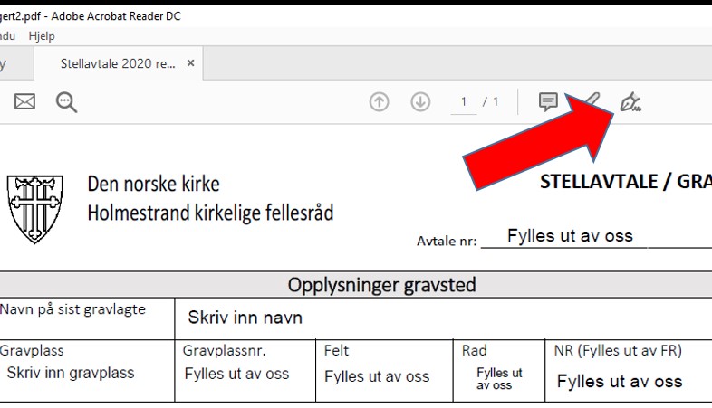This screenshot has height=408, width=712.
Task: Click the Rad form field
Action: click(499, 378)
